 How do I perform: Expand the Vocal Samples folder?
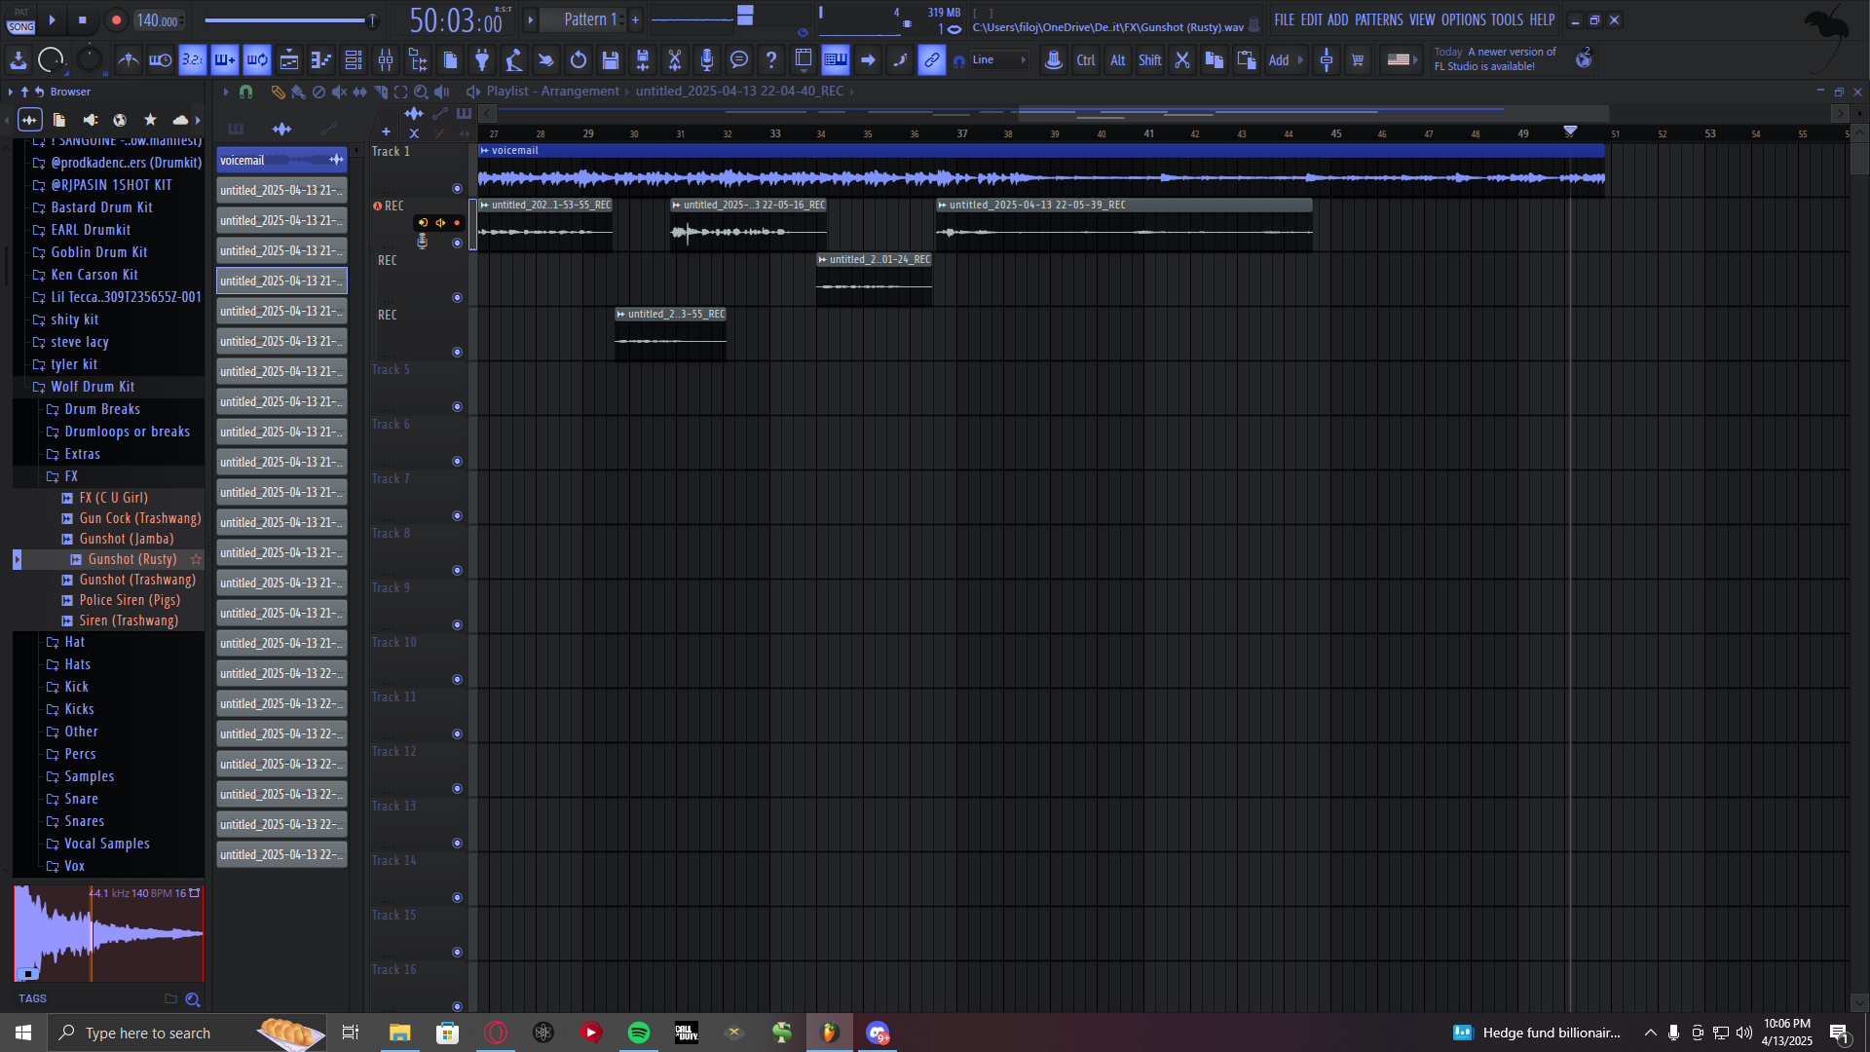tap(106, 844)
